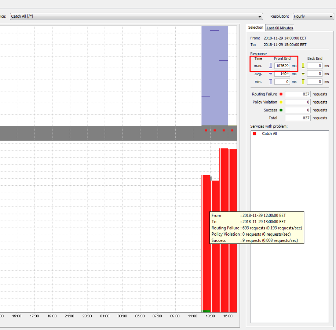Click the third red problem marker on gray band
This screenshot has width=336, height=330.
223,130
